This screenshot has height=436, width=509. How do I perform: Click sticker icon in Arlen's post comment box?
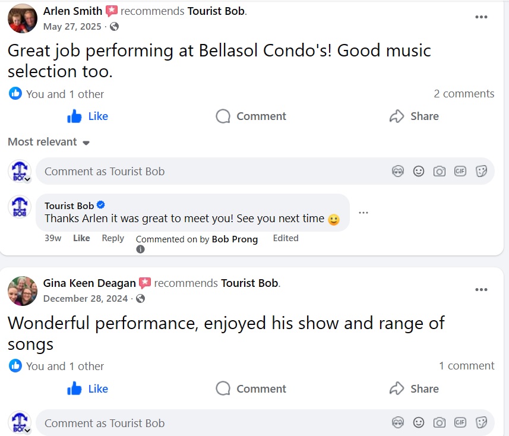coord(481,172)
